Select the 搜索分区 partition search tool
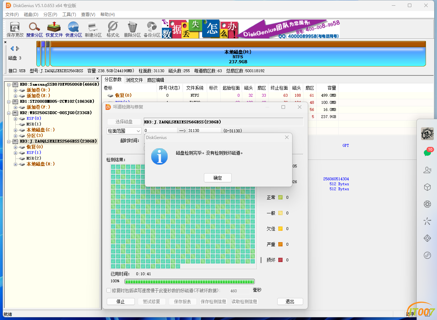 click(x=34, y=28)
